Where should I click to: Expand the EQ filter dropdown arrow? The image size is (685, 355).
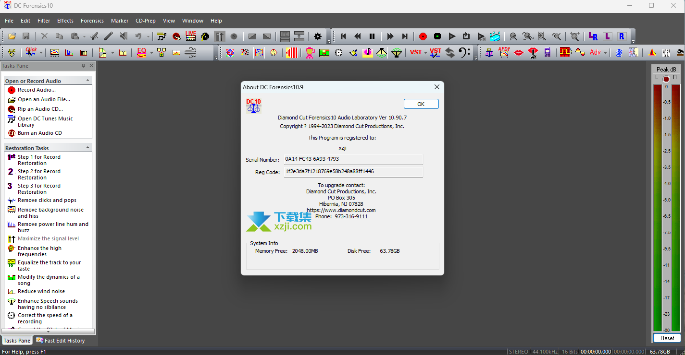click(151, 53)
